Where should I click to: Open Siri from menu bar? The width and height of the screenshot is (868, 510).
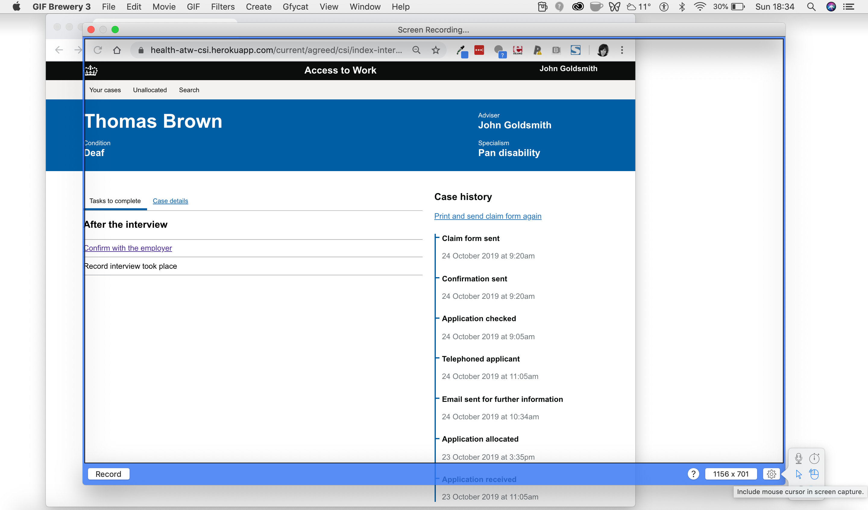click(831, 7)
